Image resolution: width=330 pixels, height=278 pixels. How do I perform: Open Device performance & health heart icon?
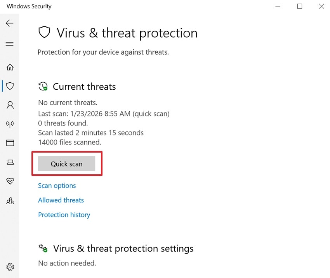(x=10, y=181)
